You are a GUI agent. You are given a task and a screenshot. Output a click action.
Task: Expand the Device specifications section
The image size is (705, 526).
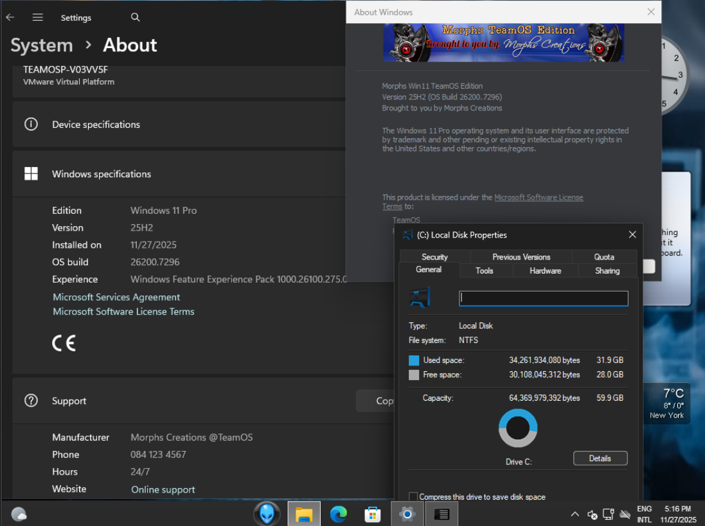[193, 125]
